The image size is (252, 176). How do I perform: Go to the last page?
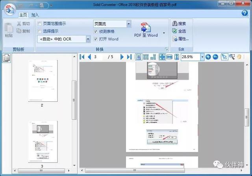[130, 57]
